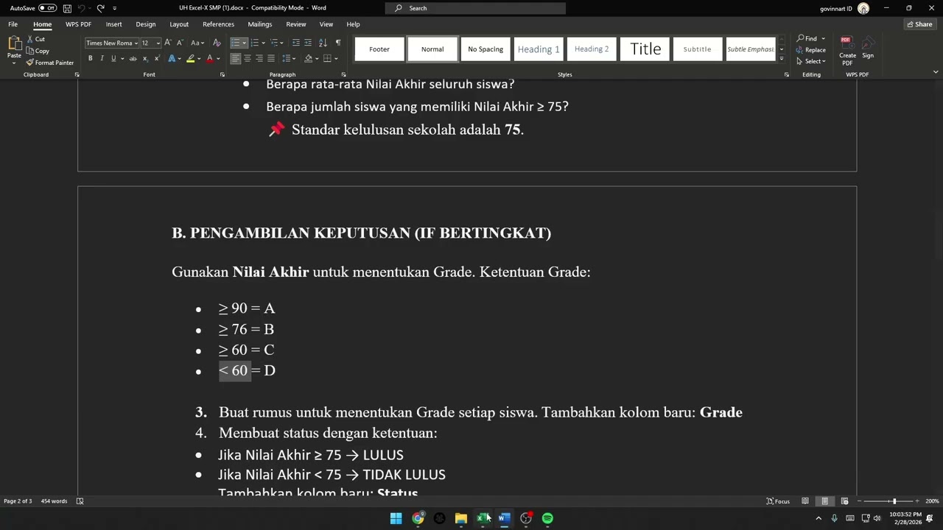Open the File menu
The image size is (943, 530).
coord(13,24)
